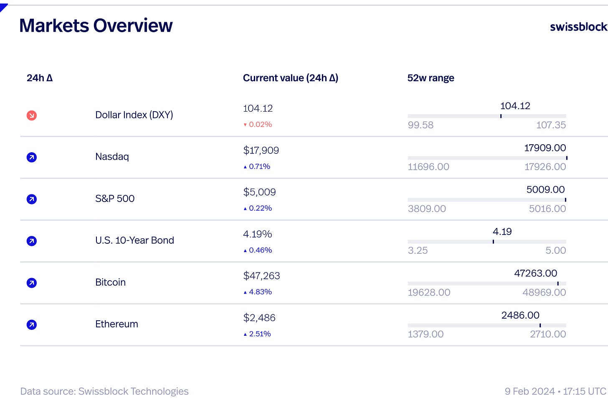The height and width of the screenshot is (406, 608).
Task: Click the '52w range' column header
Action: pyautogui.click(x=431, y=78)
